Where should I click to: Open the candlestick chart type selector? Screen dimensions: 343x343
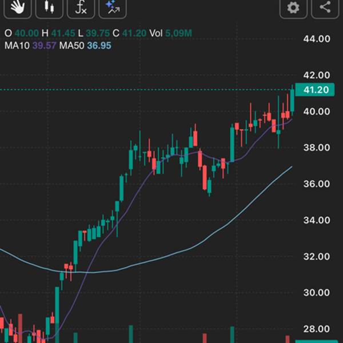[x=49, y=7]
